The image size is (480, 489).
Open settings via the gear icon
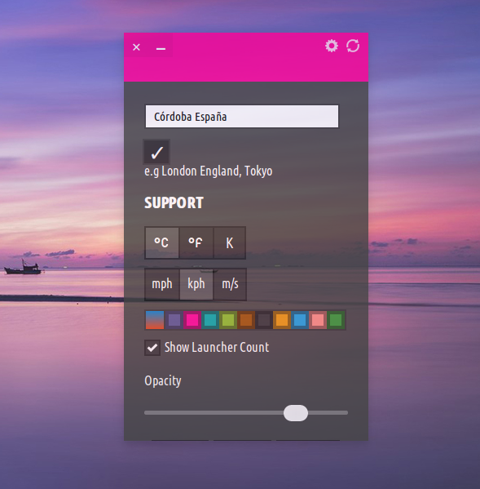tap(331, 46)
